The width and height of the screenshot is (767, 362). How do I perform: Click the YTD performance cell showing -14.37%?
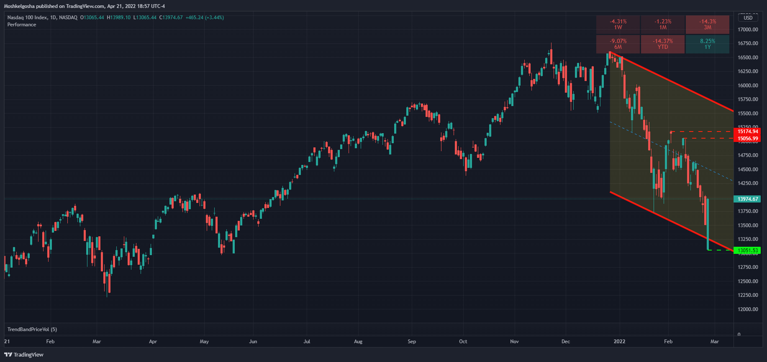[663, 44]
